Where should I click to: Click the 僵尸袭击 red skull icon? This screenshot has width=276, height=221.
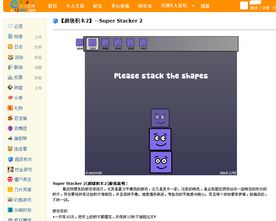[x=10, y=179]
